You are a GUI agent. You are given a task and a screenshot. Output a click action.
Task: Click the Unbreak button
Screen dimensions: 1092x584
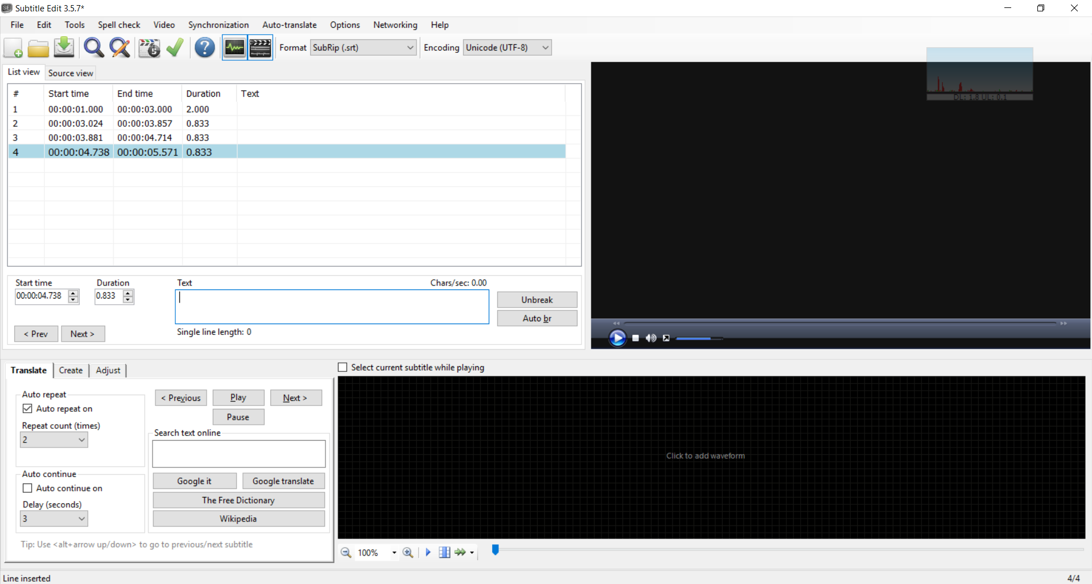tap(537, 300)
